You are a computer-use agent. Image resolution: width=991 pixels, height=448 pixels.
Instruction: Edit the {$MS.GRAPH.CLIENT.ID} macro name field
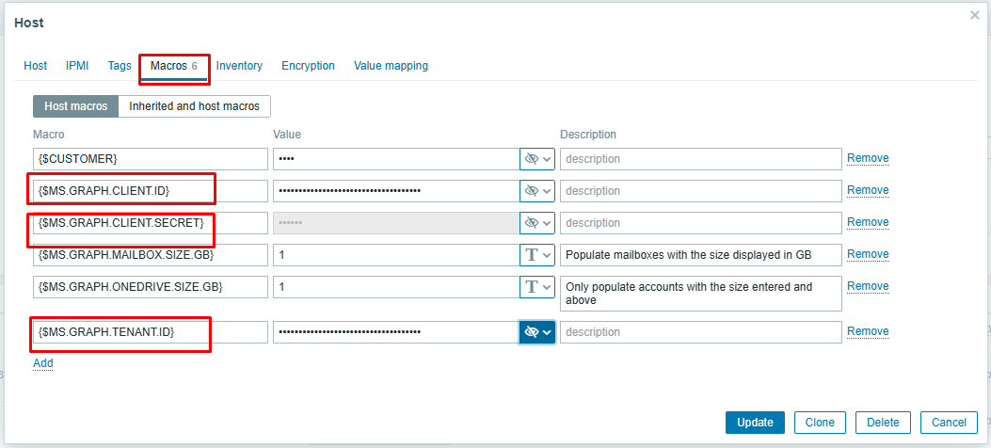(151, 191)
